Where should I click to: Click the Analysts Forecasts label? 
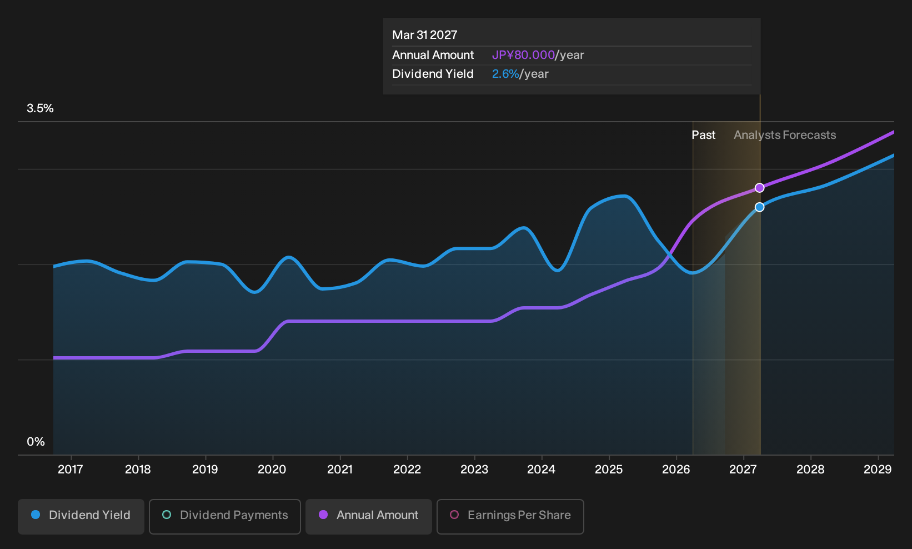(x=785, y=135)
